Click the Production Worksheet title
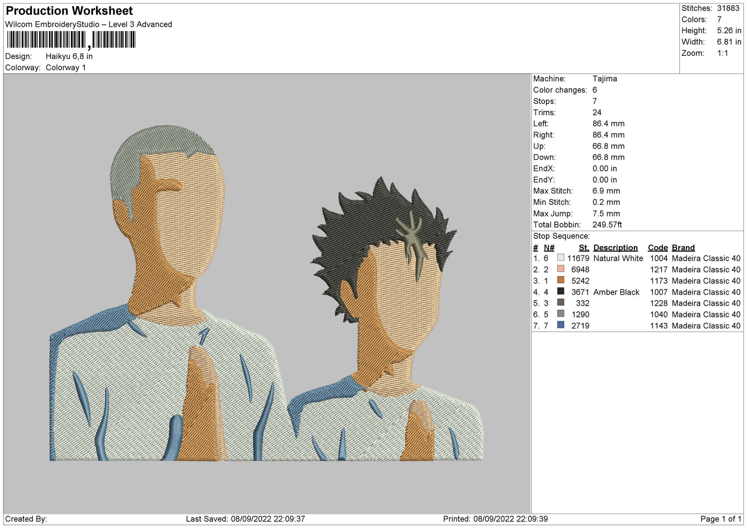The width and height of the screenshot is (747, 528). (69, 11)
